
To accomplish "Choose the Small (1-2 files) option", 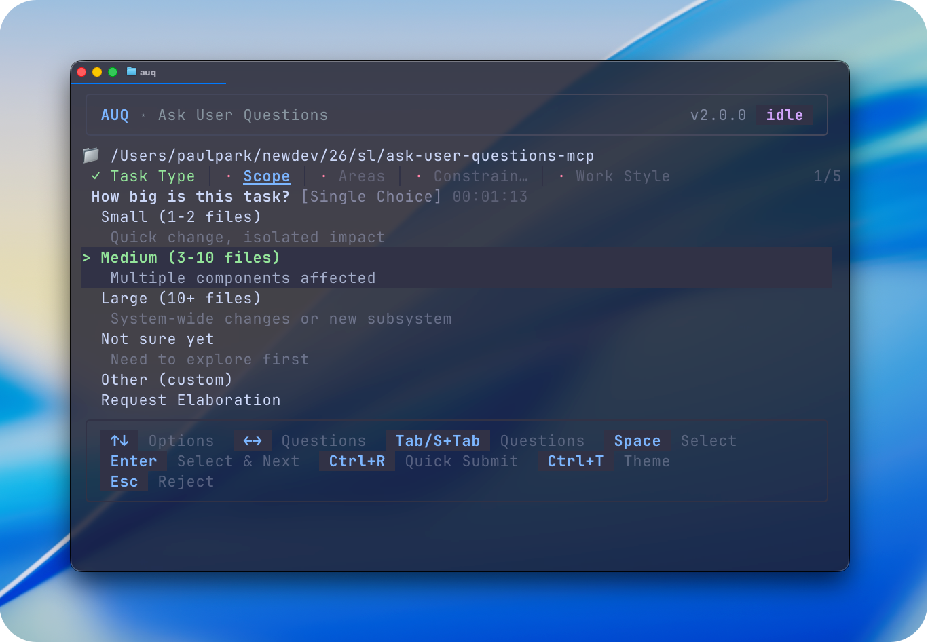I will [181, 217].
